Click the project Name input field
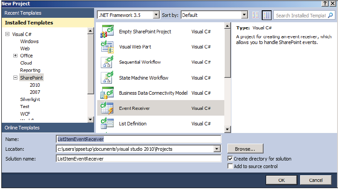Image resolution: width=338 pixels, height=189 pixels. (x=139, y=139)
